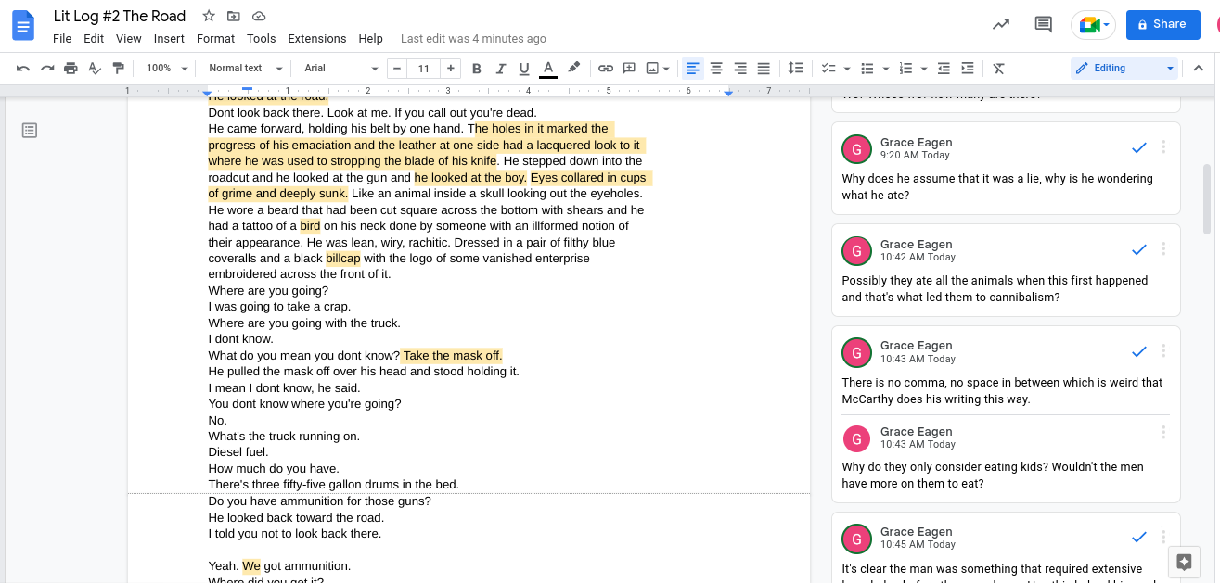Open the Last edit was 4 minutes ago link

point(473,39)
